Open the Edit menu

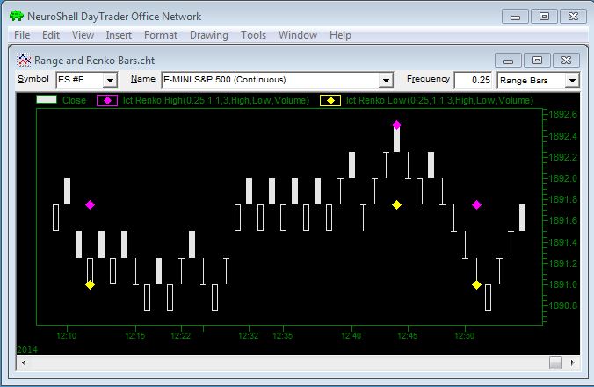click(51, 35)
